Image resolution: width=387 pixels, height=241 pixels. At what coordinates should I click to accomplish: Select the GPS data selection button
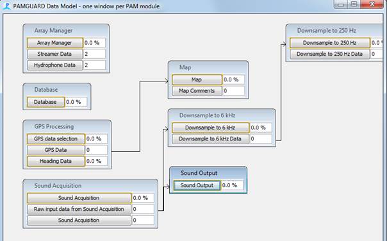click(x=56, y=139)
